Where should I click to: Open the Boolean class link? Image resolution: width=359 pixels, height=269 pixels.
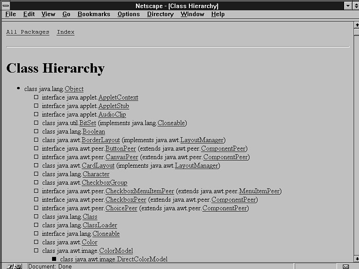(94, 132)
